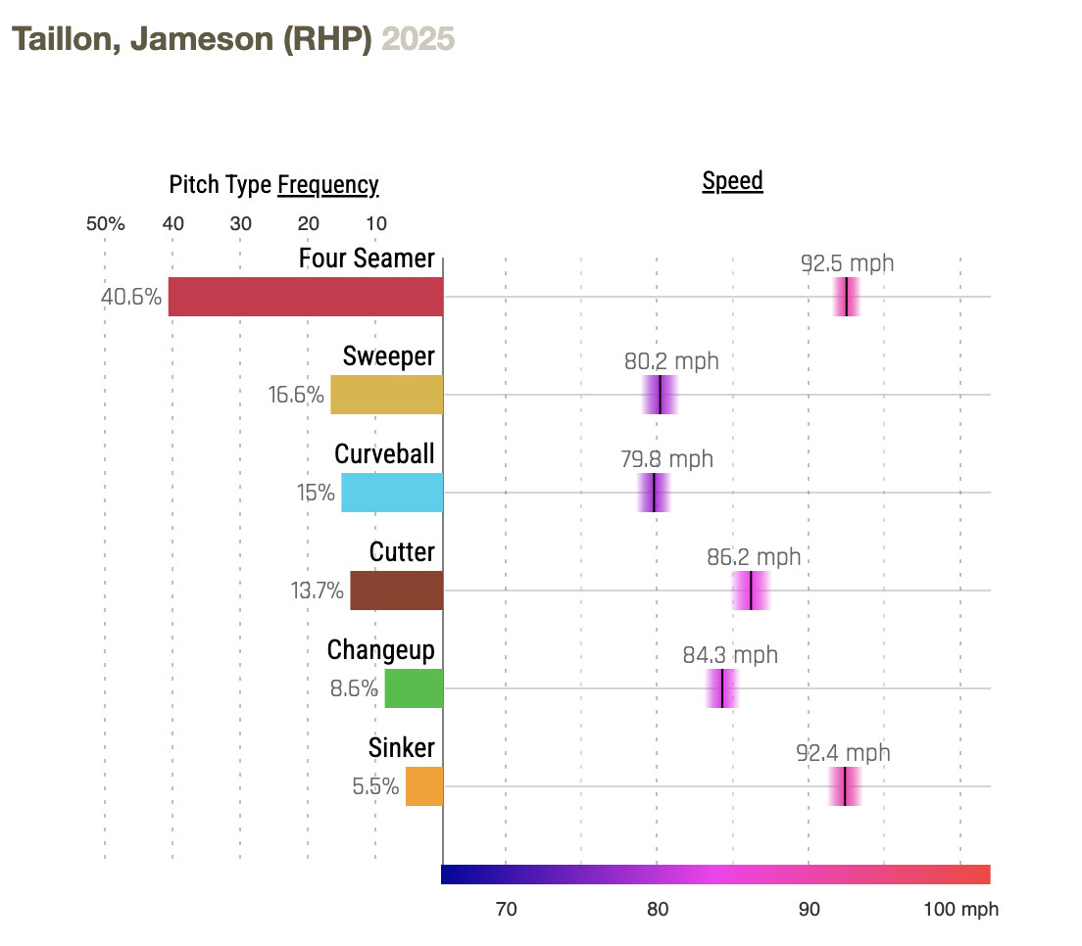Viewport: 1082px width, 946px height.
Task: Click the 2025 season year label
Action: tap(418, 38)
